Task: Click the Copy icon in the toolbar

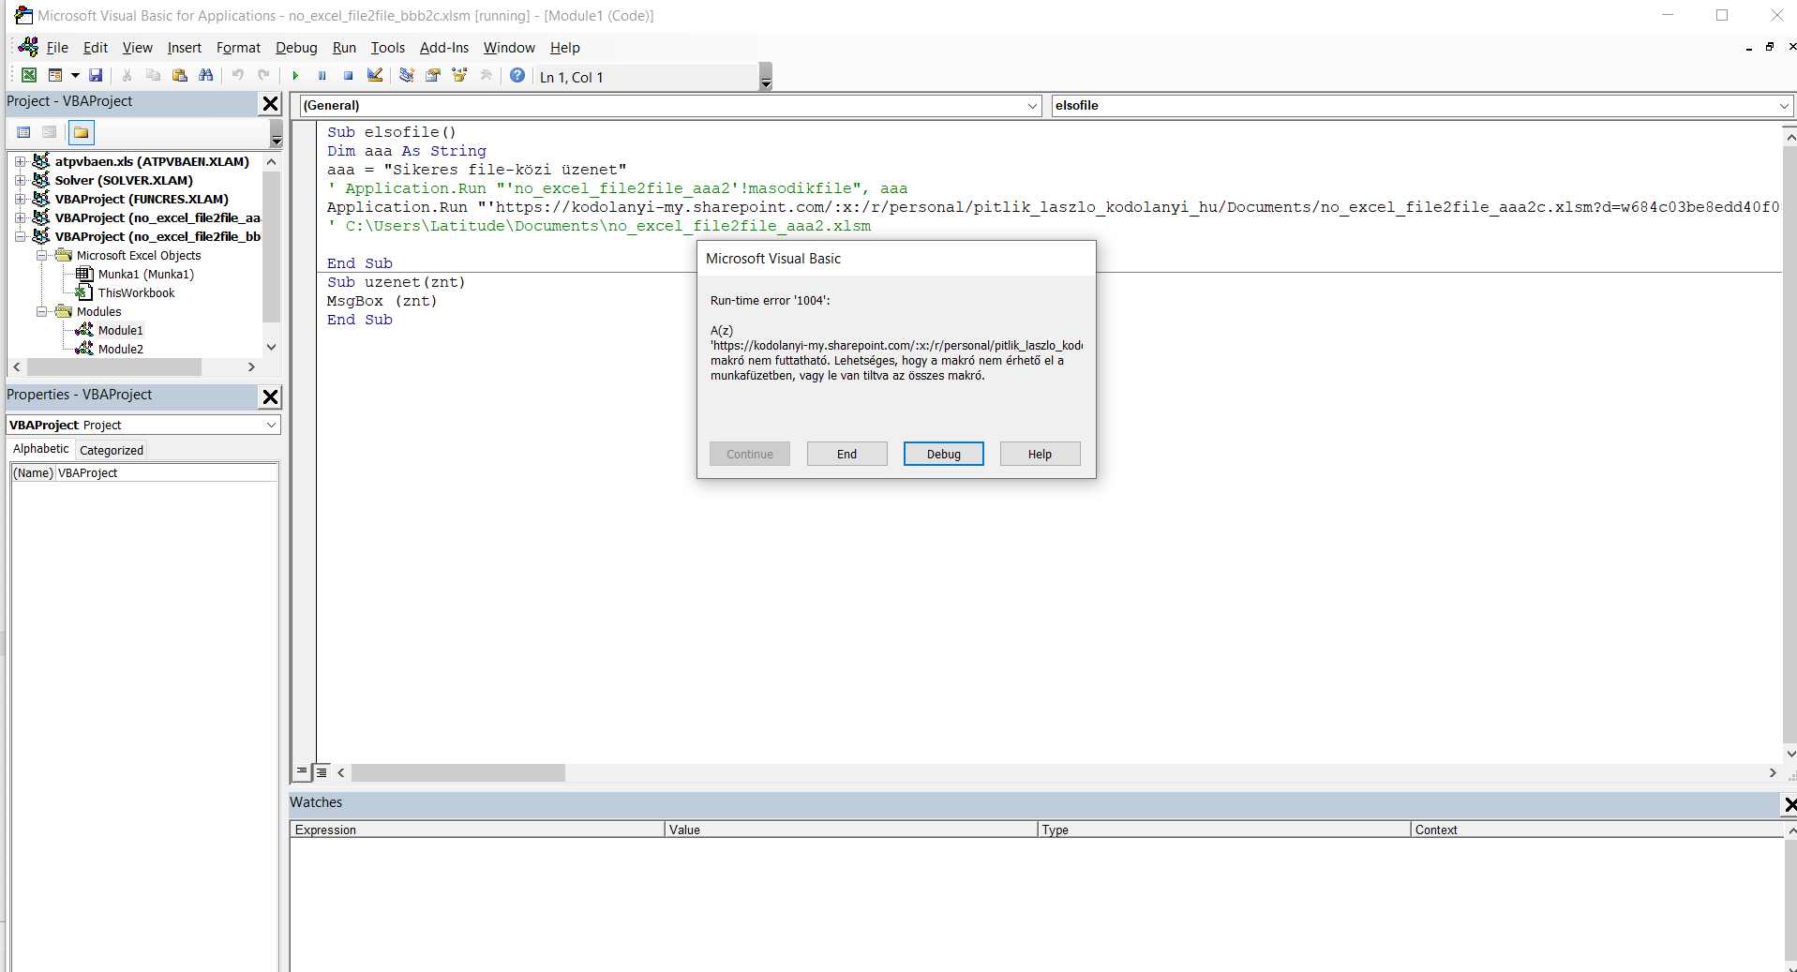Action: click(x=153, y=76)
